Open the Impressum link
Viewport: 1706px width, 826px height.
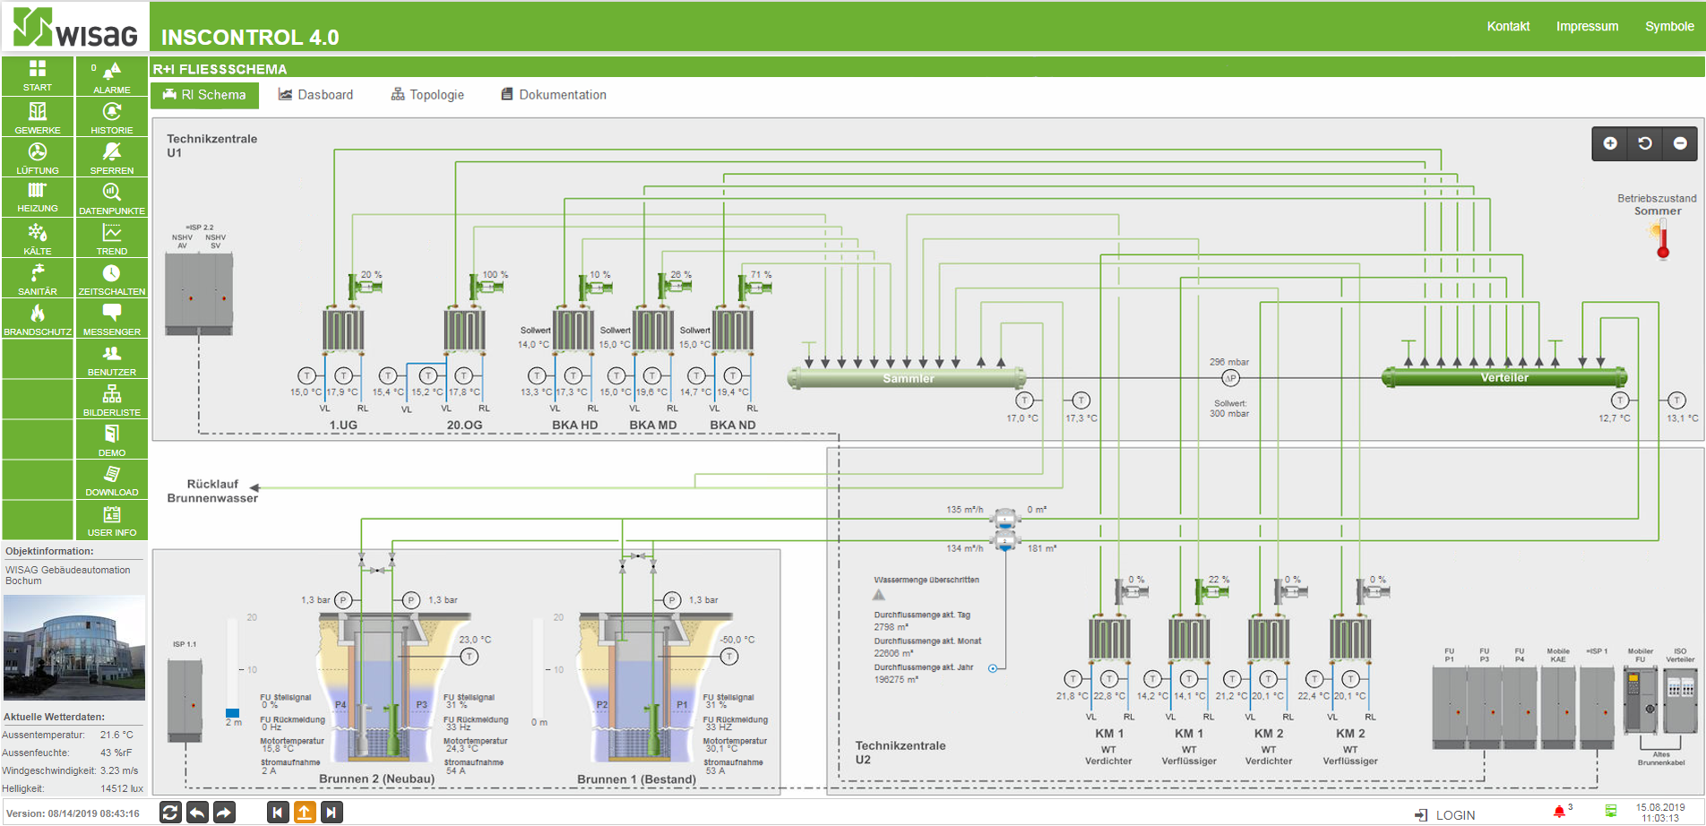1587,26
